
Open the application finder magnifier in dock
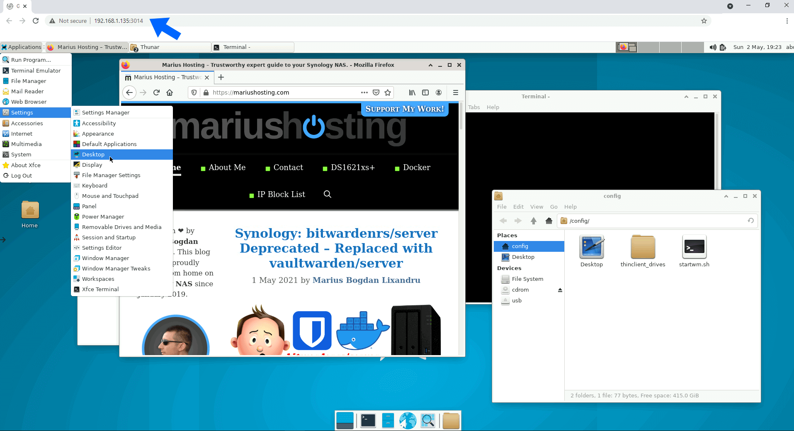428,421
